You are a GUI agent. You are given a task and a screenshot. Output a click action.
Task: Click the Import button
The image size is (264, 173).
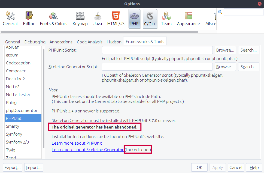pyautogui.click(x=34, y=168)
